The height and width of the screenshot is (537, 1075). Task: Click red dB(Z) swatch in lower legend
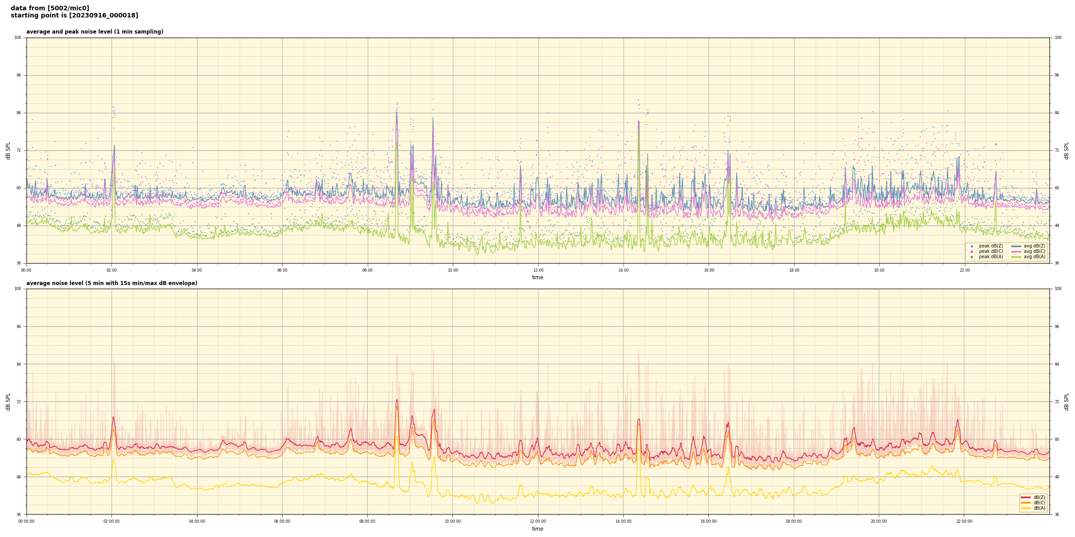click(1026, 497)
